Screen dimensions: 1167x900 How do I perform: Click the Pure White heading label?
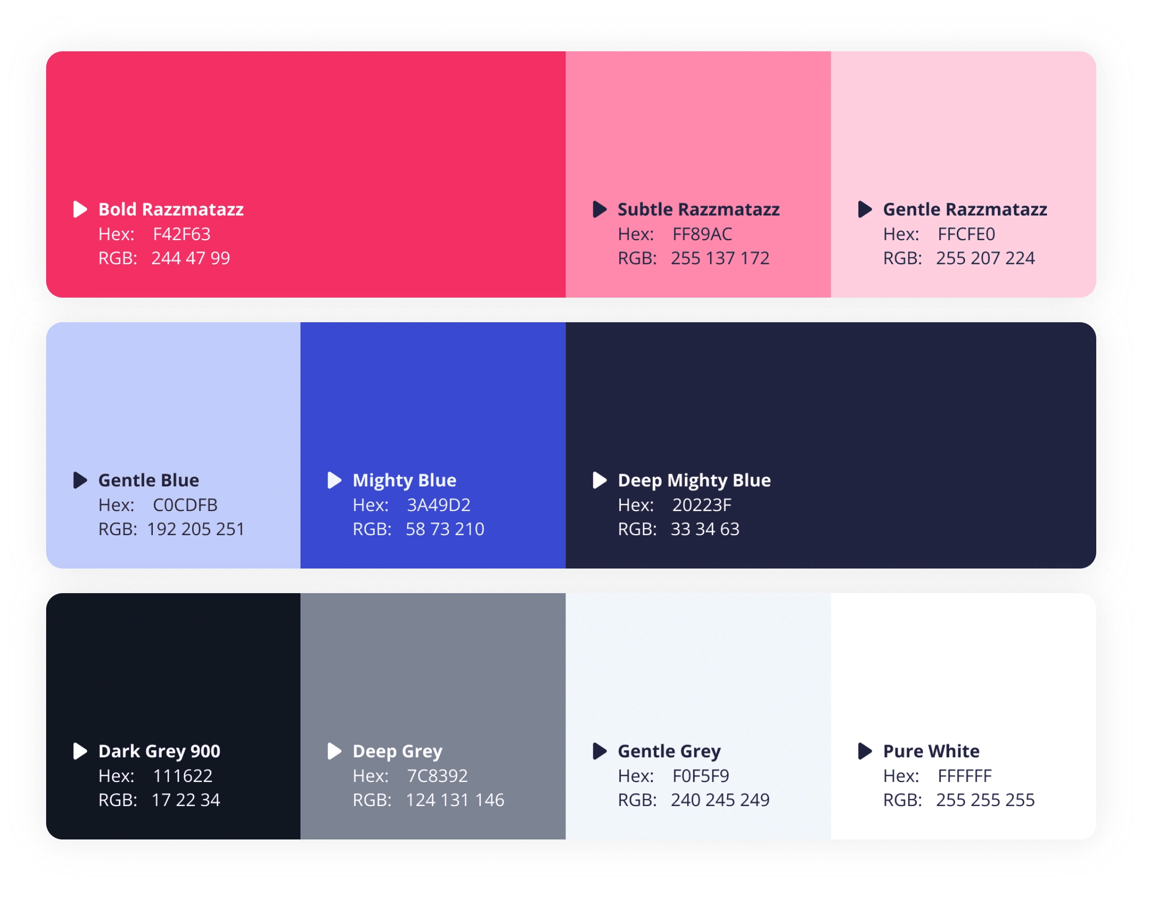coord(931,751)
